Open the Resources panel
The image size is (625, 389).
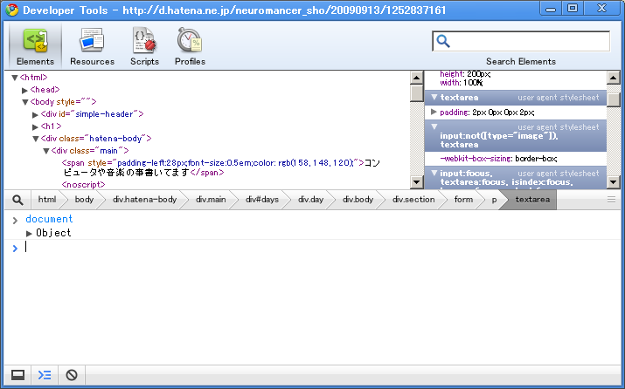(x=92, y=46)
